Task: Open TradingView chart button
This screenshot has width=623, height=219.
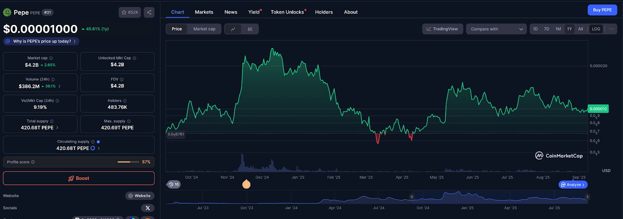Action: pyautogui.click(x=443, y=29)
